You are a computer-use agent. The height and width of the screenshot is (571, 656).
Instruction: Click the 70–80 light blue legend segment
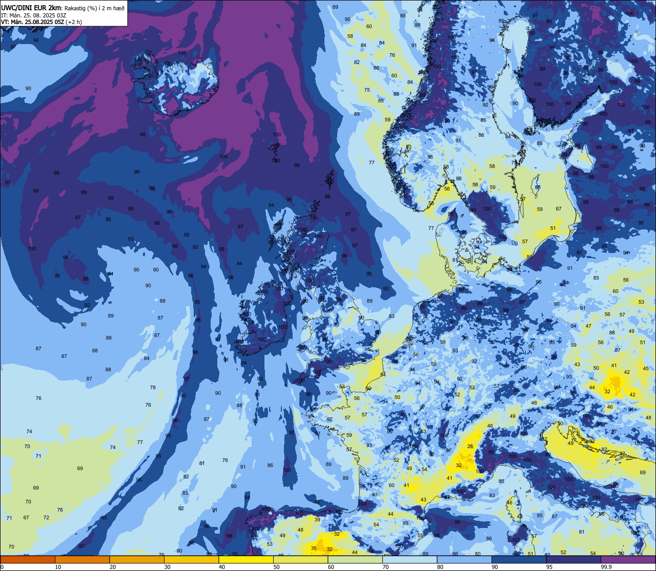[409, 559]
